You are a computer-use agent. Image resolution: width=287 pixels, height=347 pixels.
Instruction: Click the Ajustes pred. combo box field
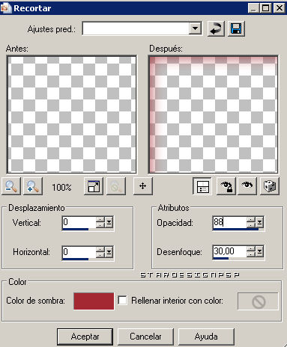click(142, 29)
